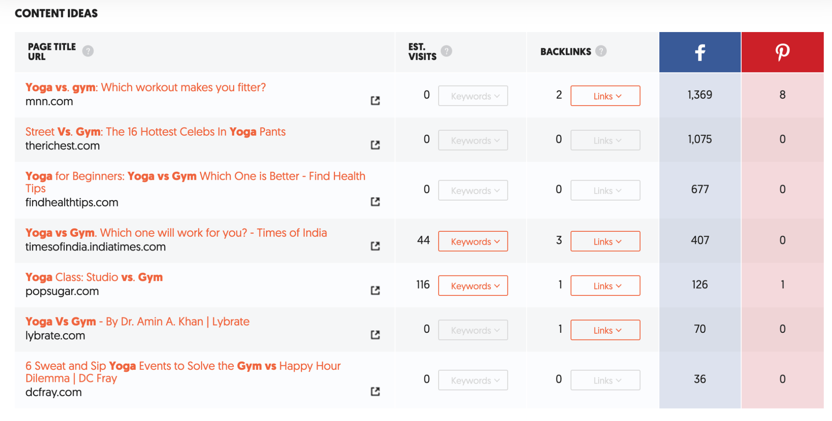Open the '6 Sweat and Sip Yoga Events' title
Image resolution: width=832 pixels, height=421 pixels.
(183, 366)
